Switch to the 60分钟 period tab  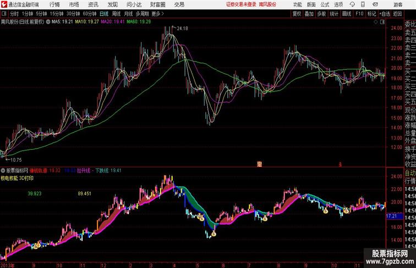tap(89, 14)
